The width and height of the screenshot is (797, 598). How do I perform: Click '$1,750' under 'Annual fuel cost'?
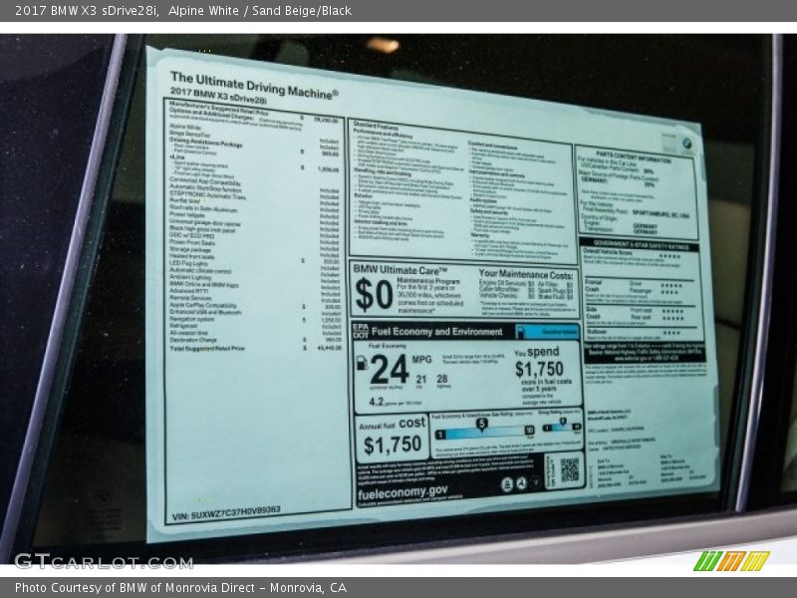point(393,445)
